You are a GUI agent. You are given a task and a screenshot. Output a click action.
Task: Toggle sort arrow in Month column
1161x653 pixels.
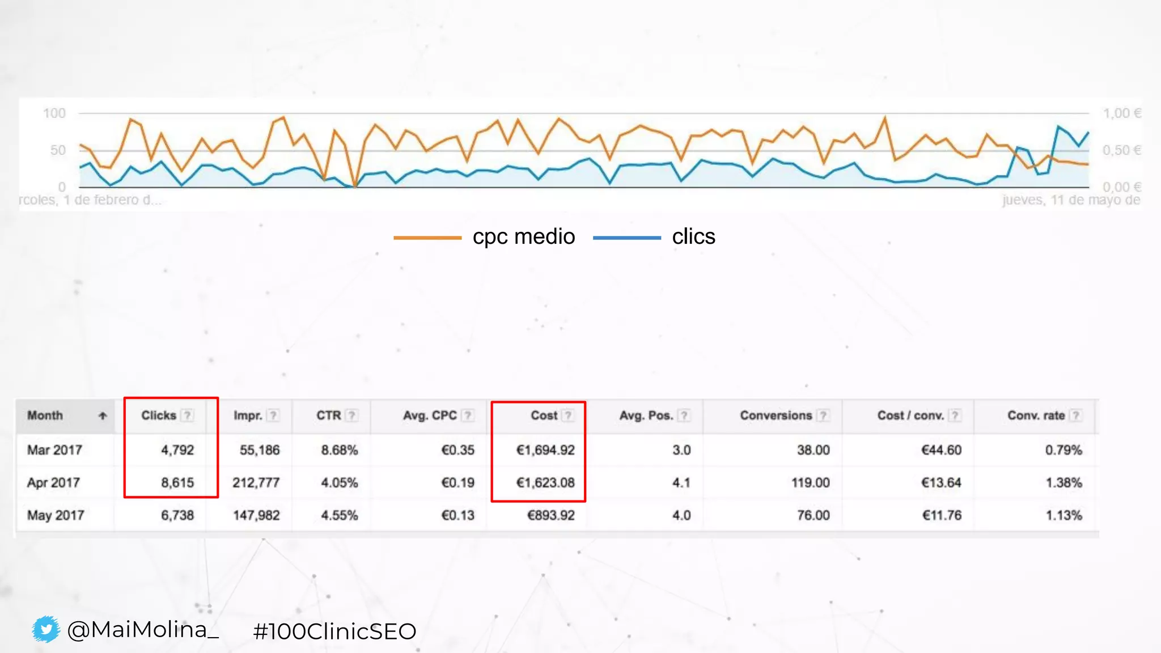(103, 415)
